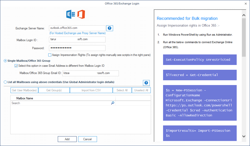Click 'For Hosted Exchange use Proxy Server Name' text
This screenshot has width=250, height=146.
click(77, 33)
